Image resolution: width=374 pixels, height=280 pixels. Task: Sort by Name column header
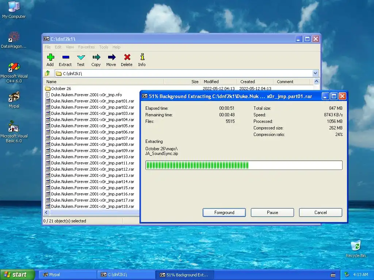(103, 82)
